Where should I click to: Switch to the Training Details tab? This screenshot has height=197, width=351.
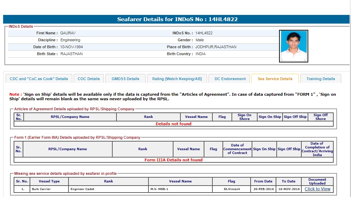pos(320,79)
